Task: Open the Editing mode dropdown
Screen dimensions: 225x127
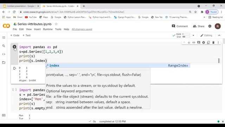Action: tap(206, 35)
